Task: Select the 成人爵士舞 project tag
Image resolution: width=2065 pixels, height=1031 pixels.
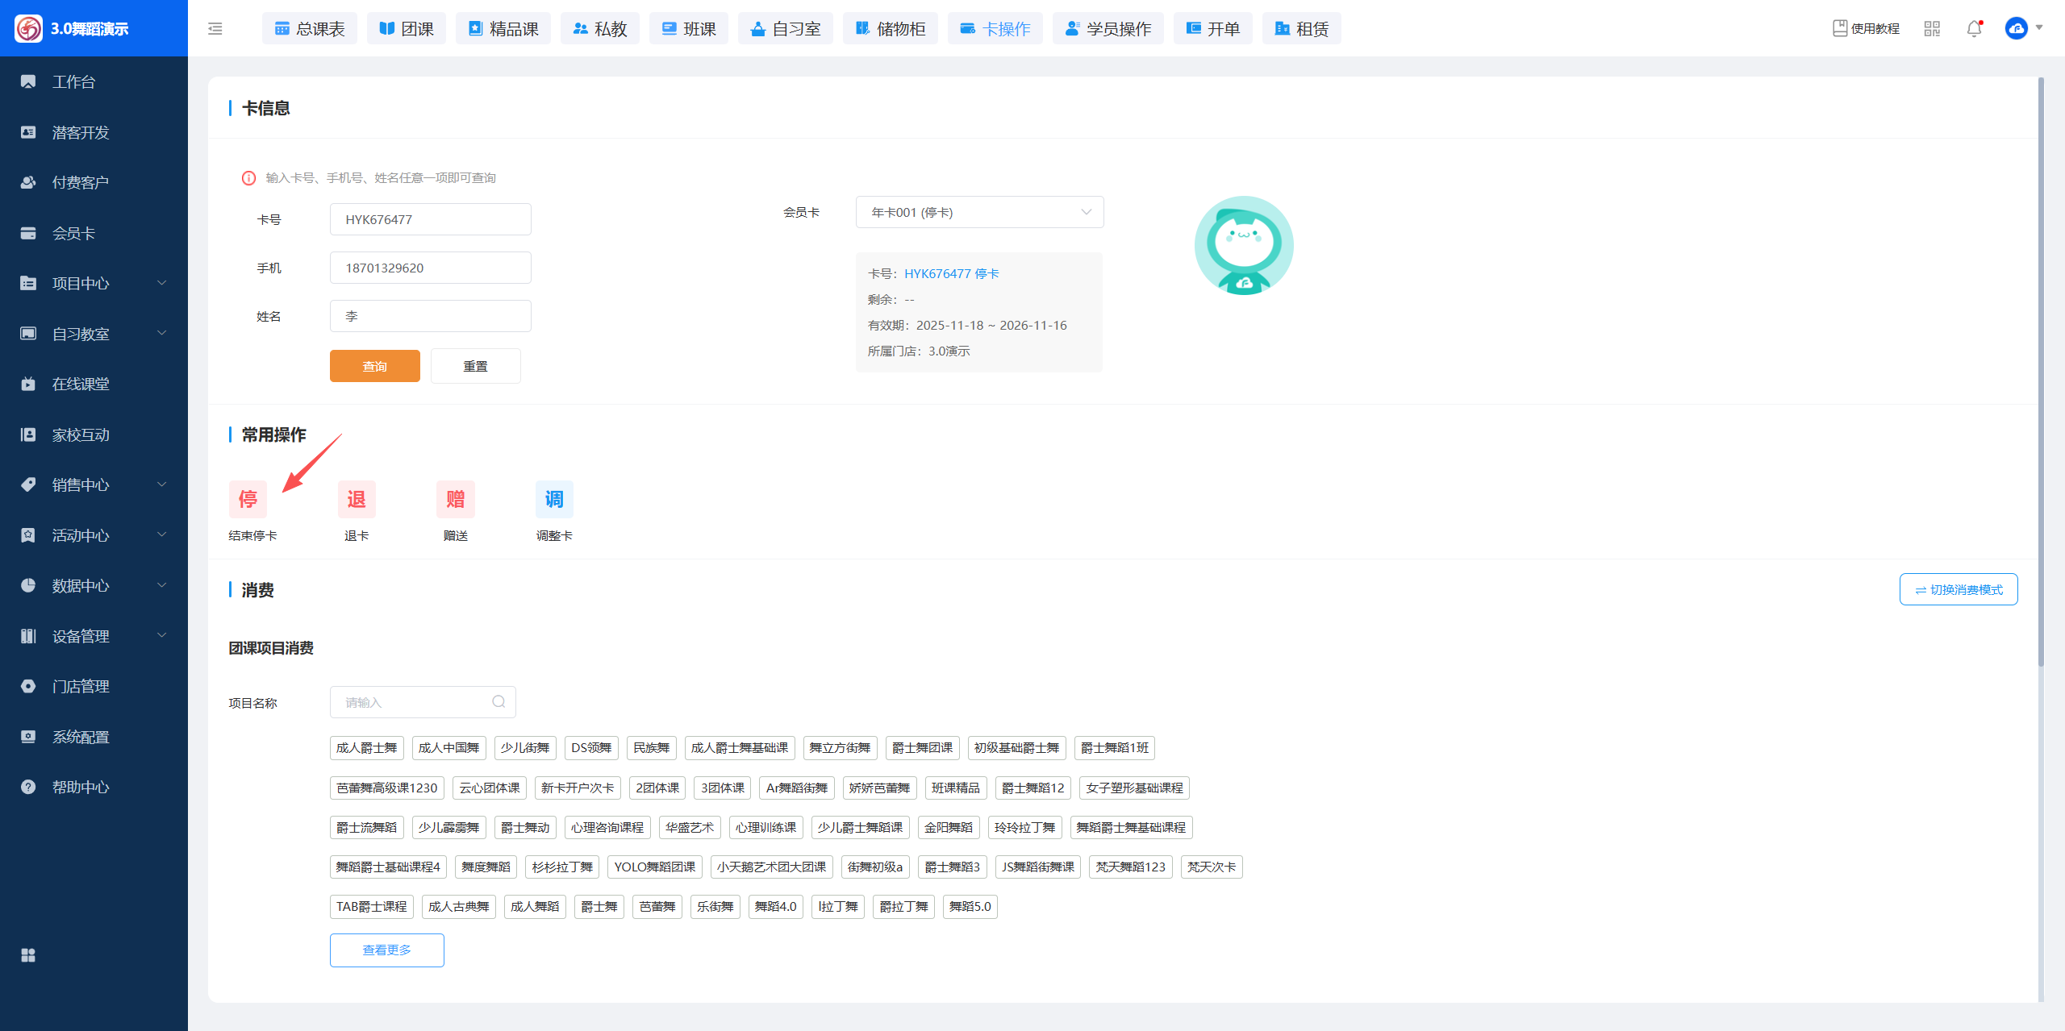Action: pyautogui.click(x=366, y=748)
